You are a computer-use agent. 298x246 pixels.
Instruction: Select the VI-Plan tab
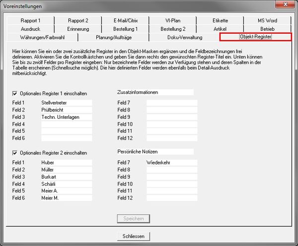click(172, 21)
